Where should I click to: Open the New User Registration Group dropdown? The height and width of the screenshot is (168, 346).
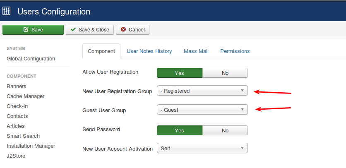[202, 91]
